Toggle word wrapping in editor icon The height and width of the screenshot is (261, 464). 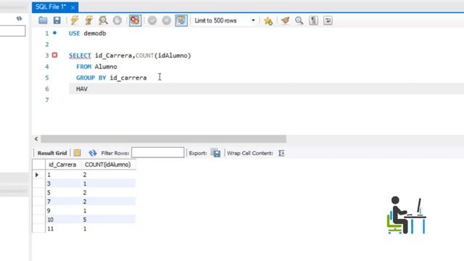[x=328, y=20]
